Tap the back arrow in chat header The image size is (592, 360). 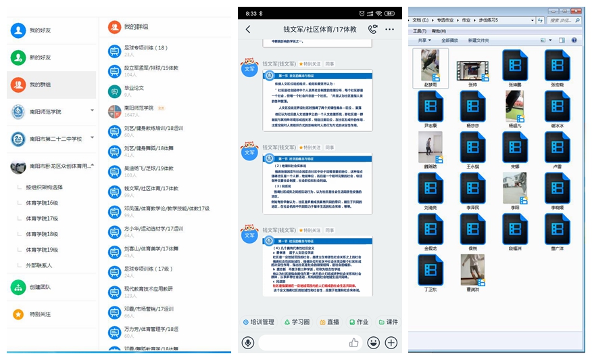pyautogui.click(x=248, y=30)
